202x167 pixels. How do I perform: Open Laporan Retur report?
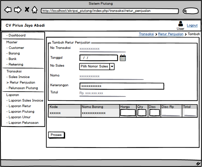19,106
